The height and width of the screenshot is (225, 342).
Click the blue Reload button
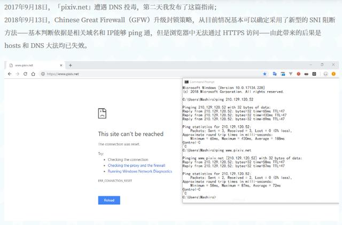click(109, 200)
